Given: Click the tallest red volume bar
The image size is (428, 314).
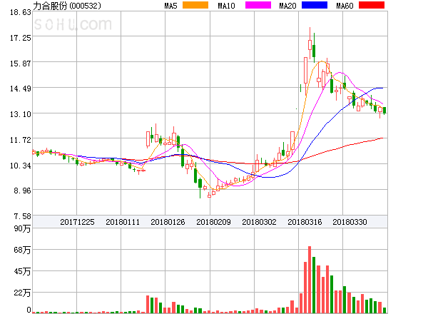Looking at the screenshot, I should [x=310, y=280].
